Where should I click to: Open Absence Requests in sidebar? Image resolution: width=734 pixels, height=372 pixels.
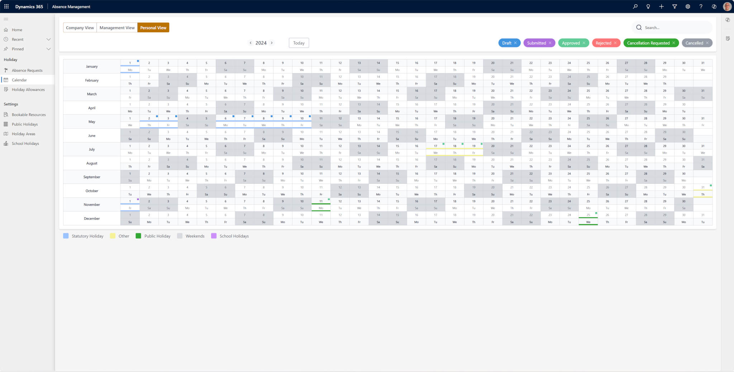click(27, 70)
